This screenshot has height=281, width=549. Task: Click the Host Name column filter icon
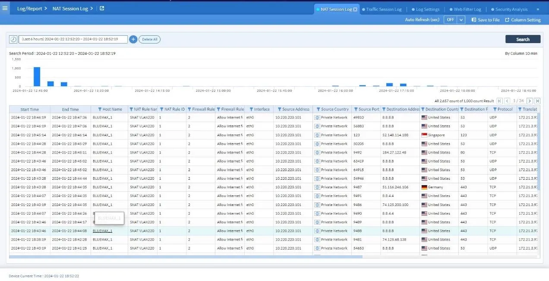pyautogui.click(x=100, y=109)
